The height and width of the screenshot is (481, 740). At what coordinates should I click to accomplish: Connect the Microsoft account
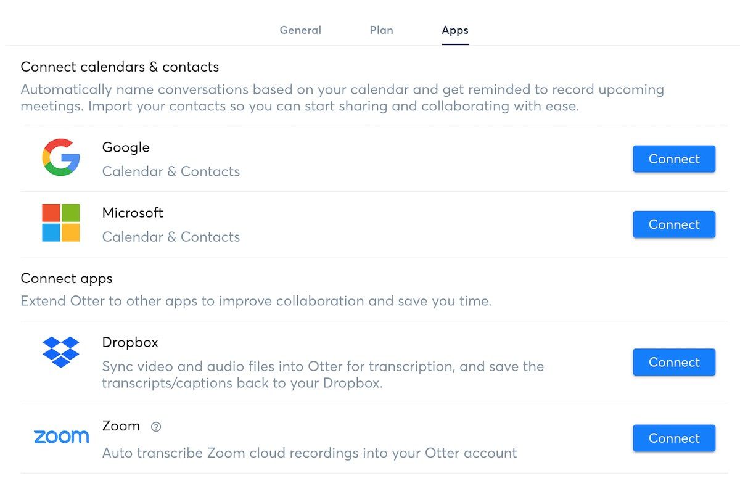(x=673, y=224)
